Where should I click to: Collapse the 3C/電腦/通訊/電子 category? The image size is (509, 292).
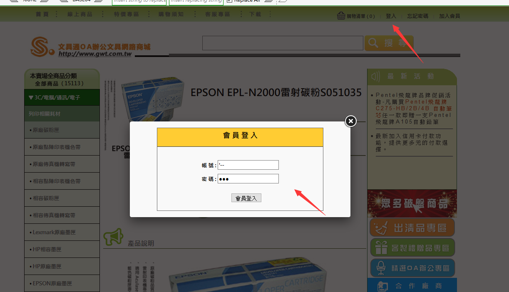pyautogui.click(x=62, y=98)
